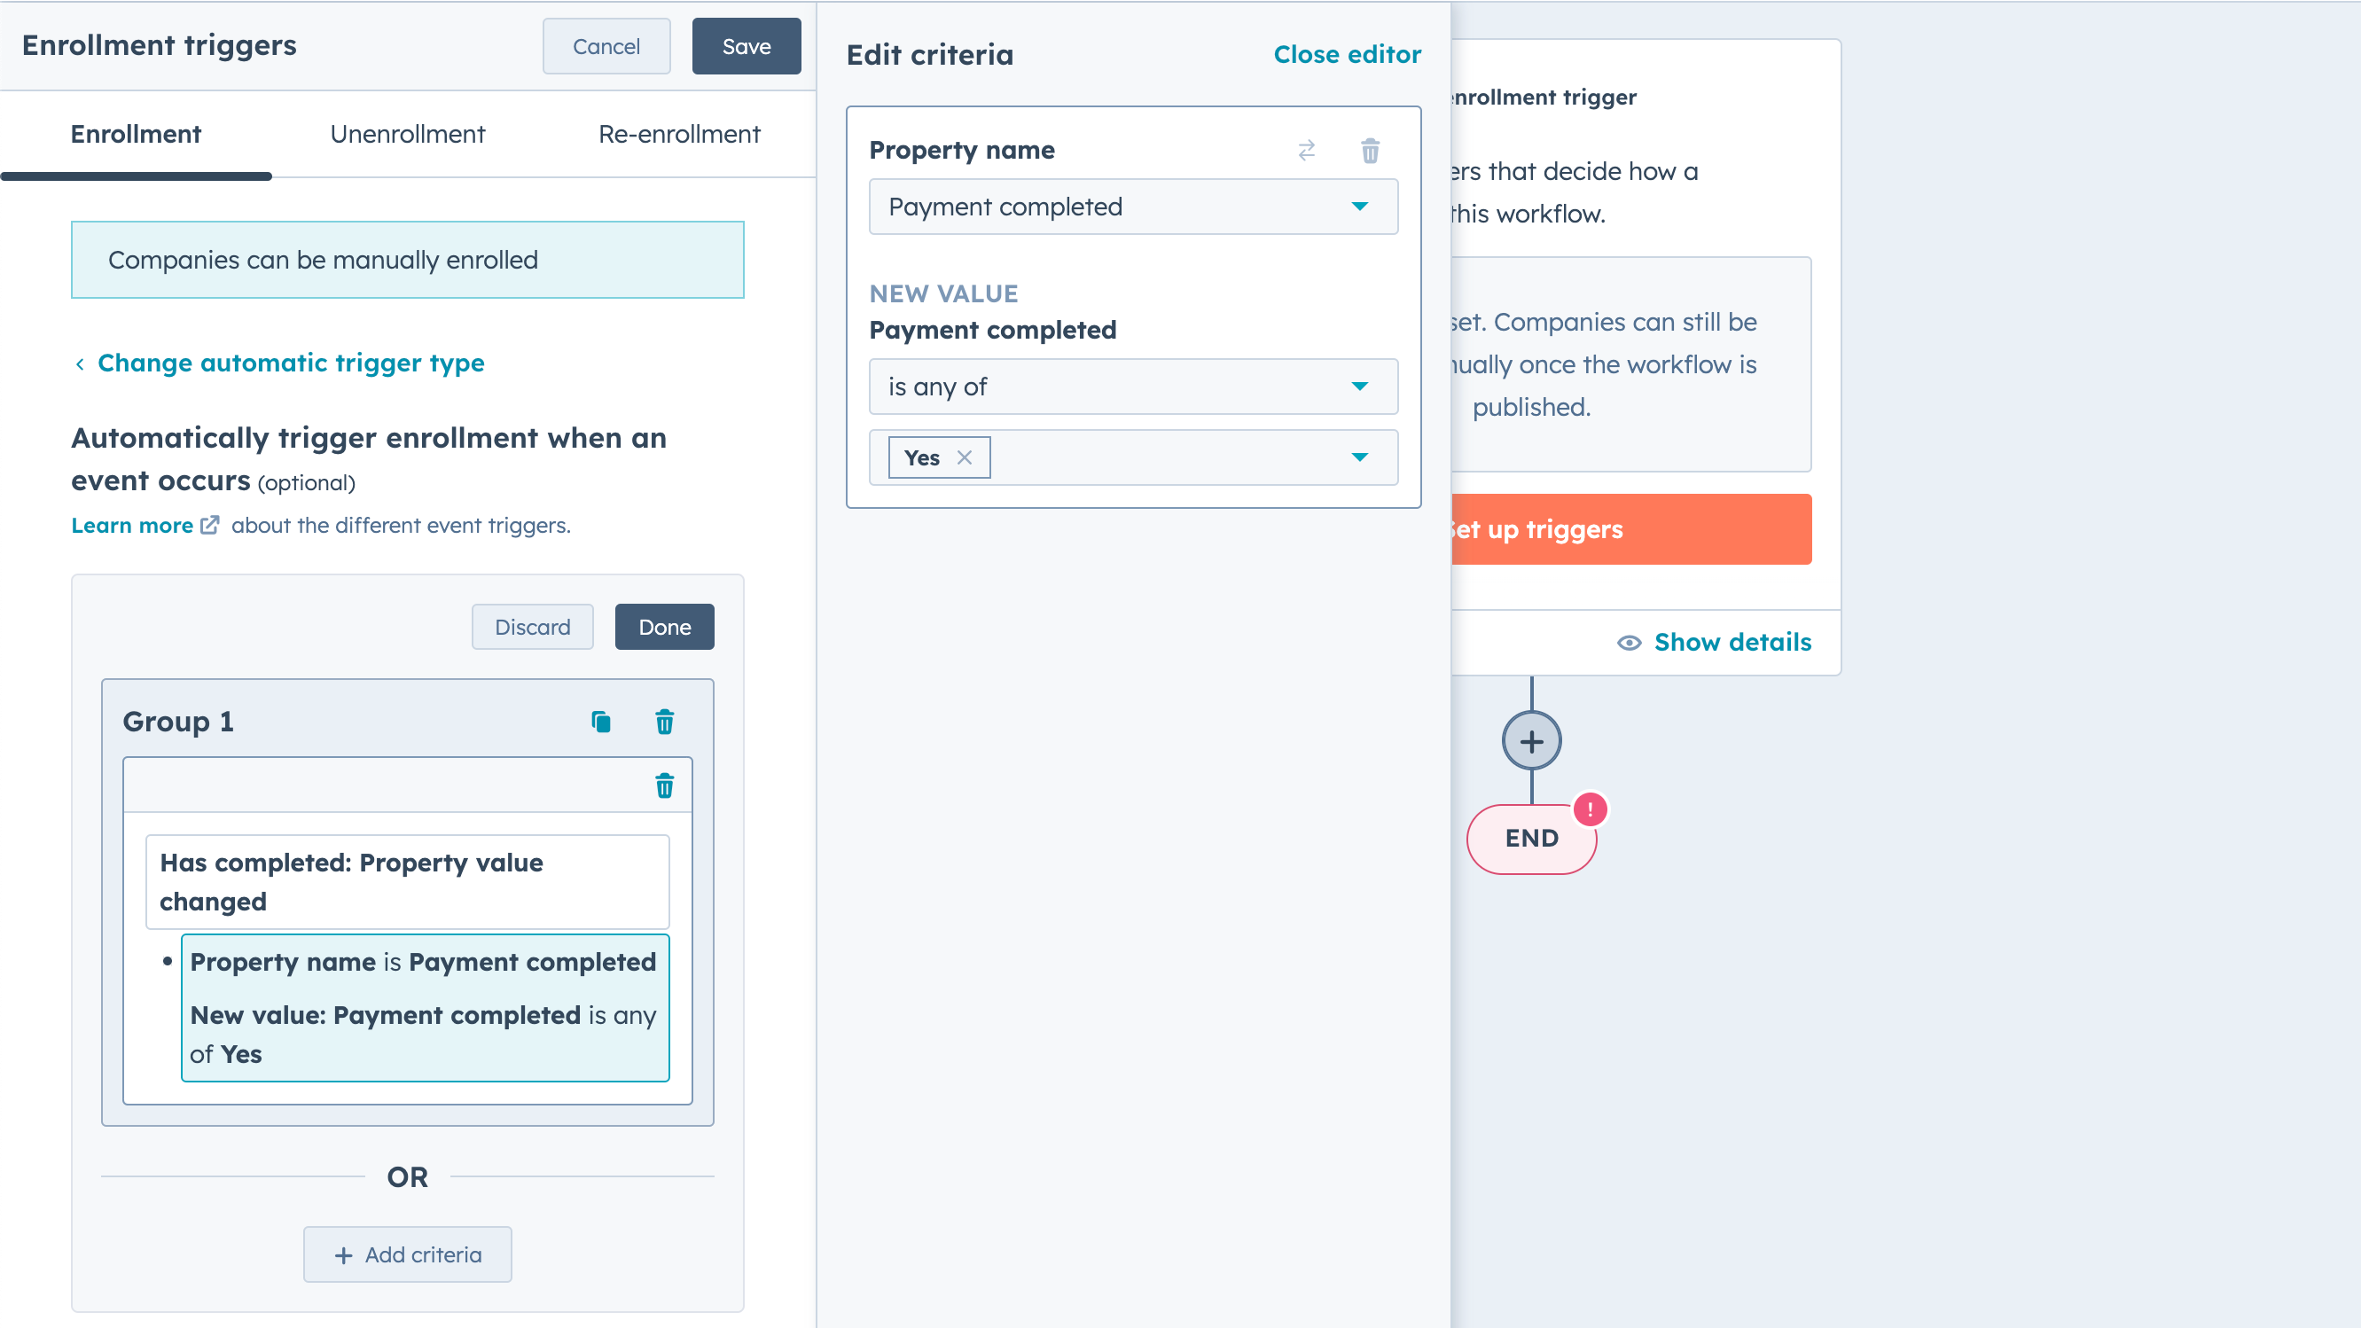Image resolution: width=2361 pixels, height=1328 pixels.
Task: Open the Payment completed property dropdown
Action: [x=1133, y=207]
